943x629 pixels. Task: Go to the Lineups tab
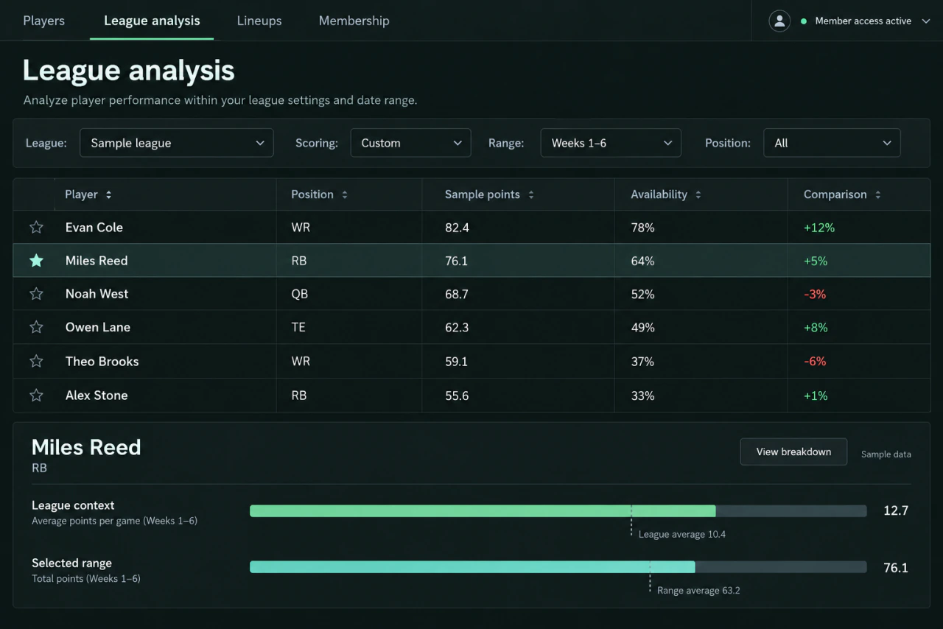tap(259, 21)
